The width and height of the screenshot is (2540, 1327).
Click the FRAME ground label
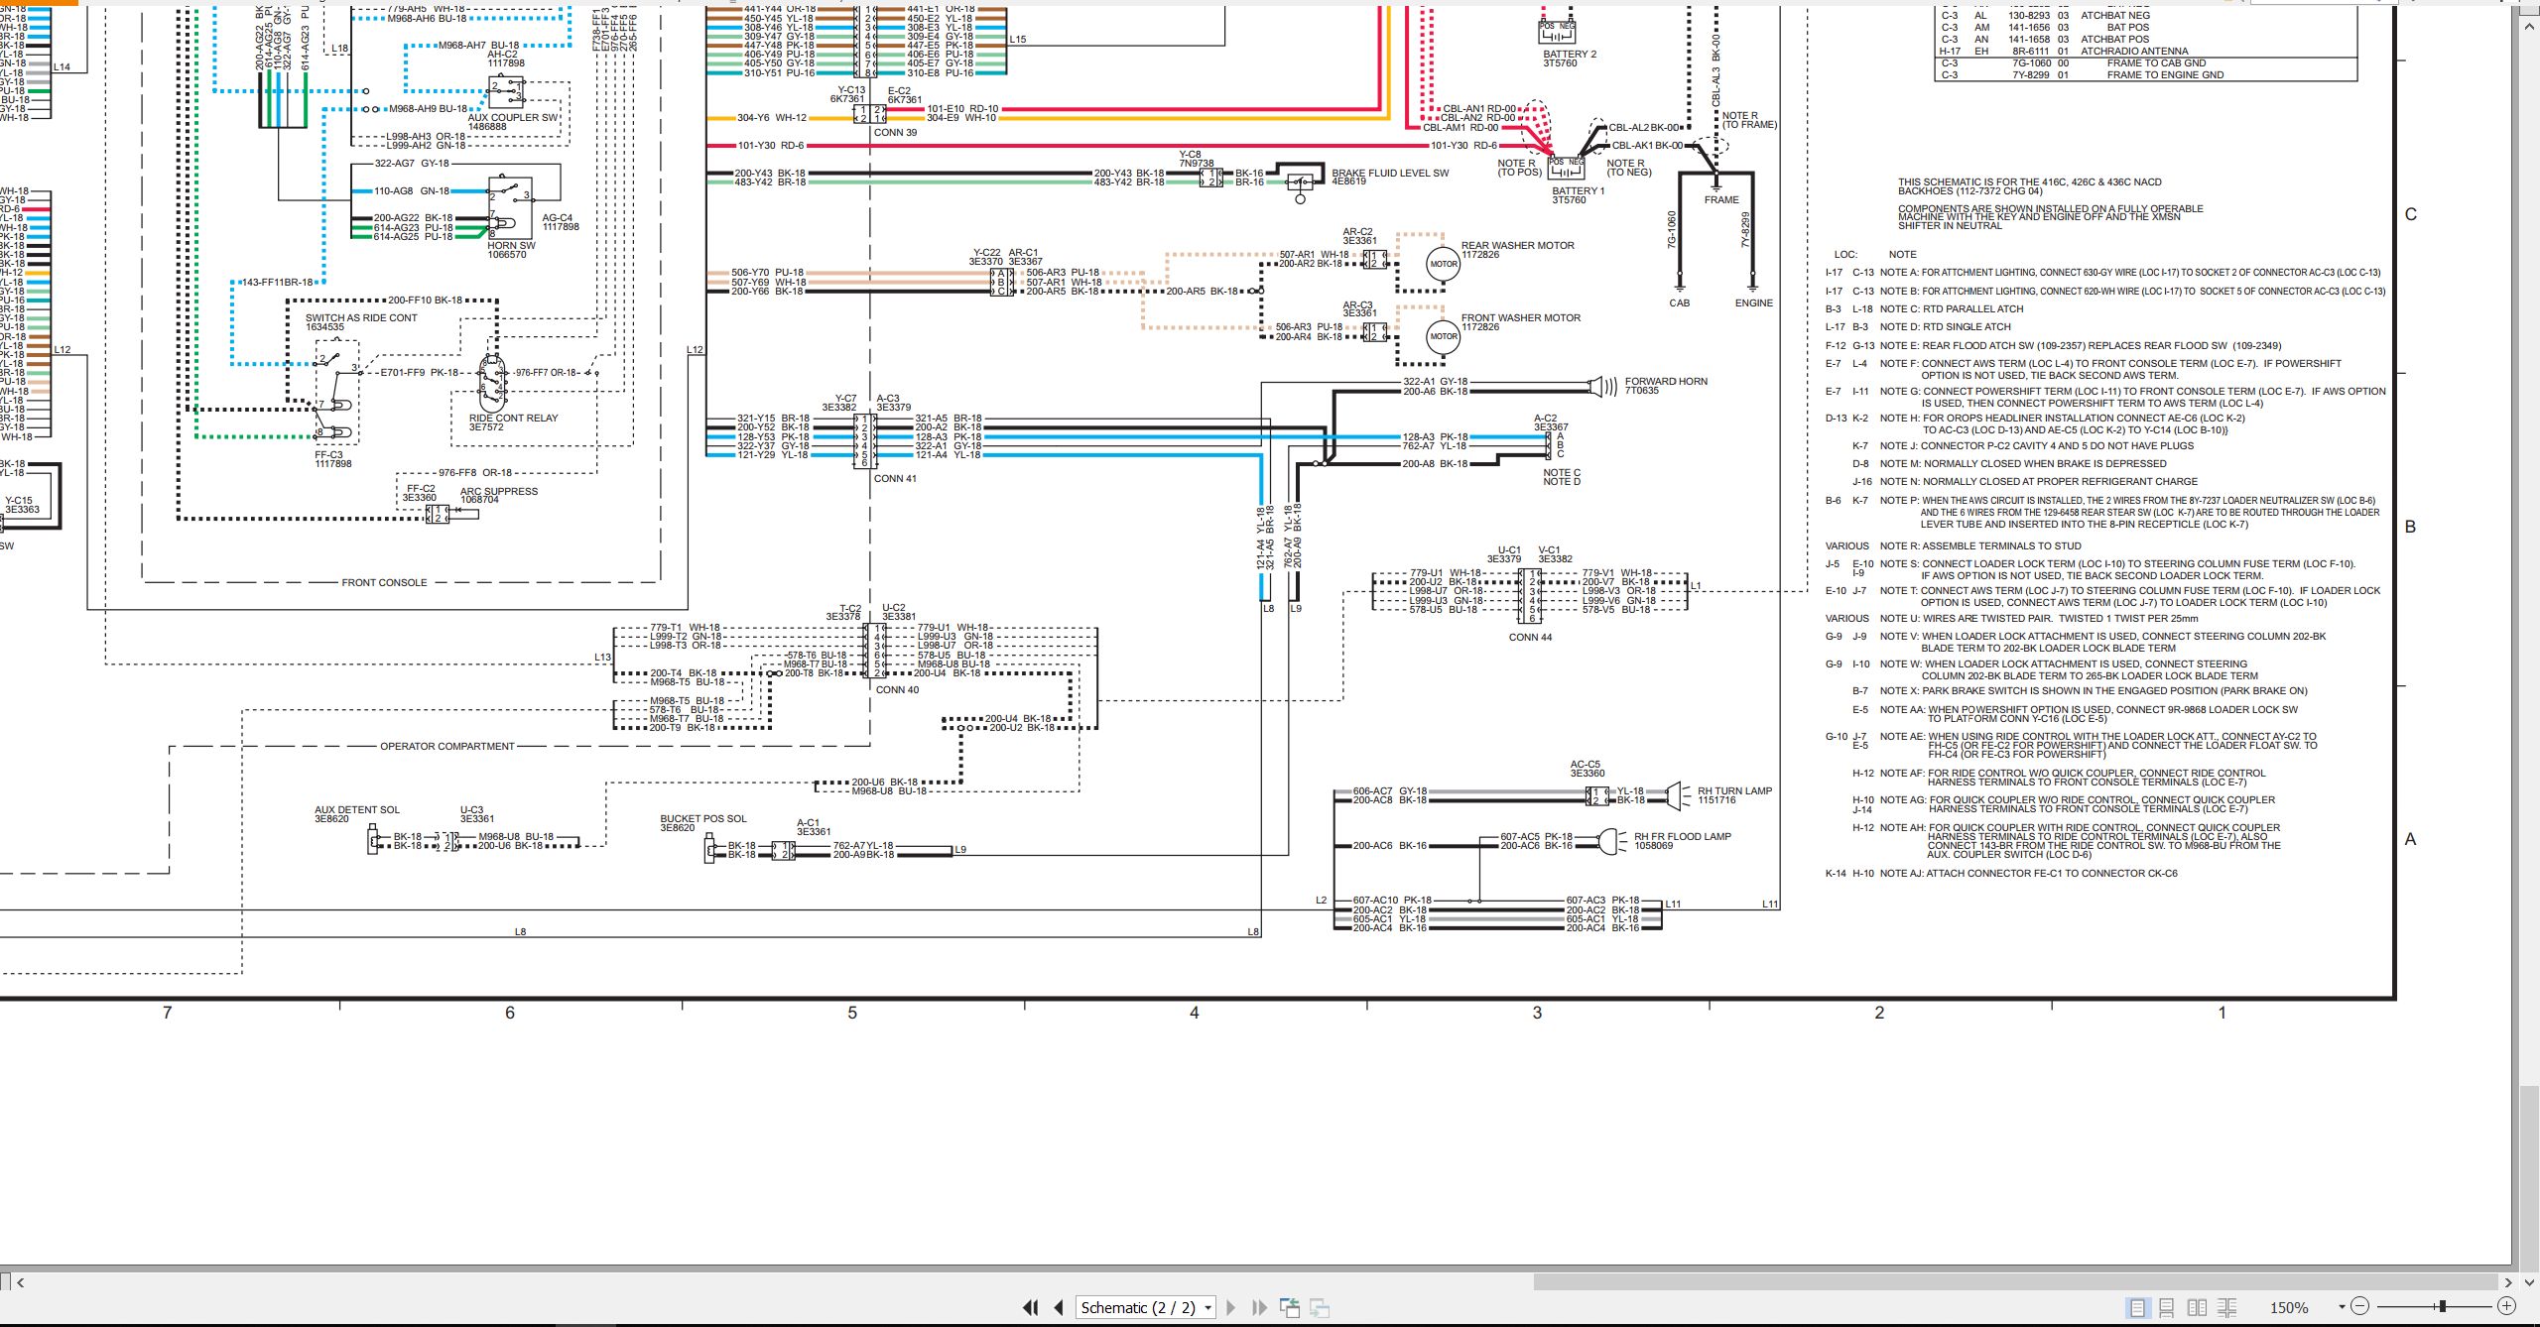coord(1721,200)
